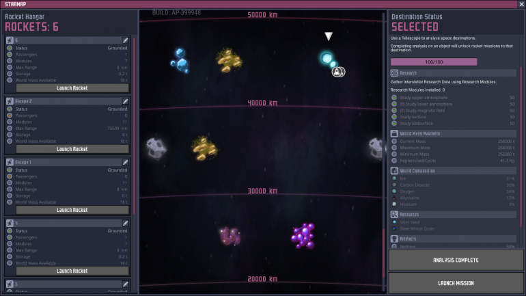Launch Rocket for rocket 4
526x296 pixels.
72,271
